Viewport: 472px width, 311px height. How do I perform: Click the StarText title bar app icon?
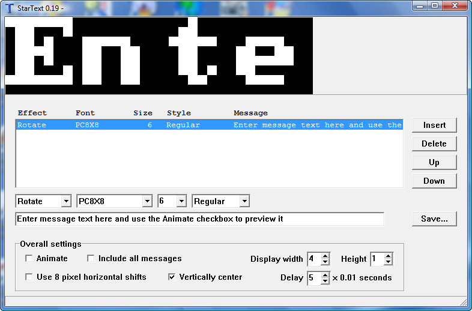point(10,8)
